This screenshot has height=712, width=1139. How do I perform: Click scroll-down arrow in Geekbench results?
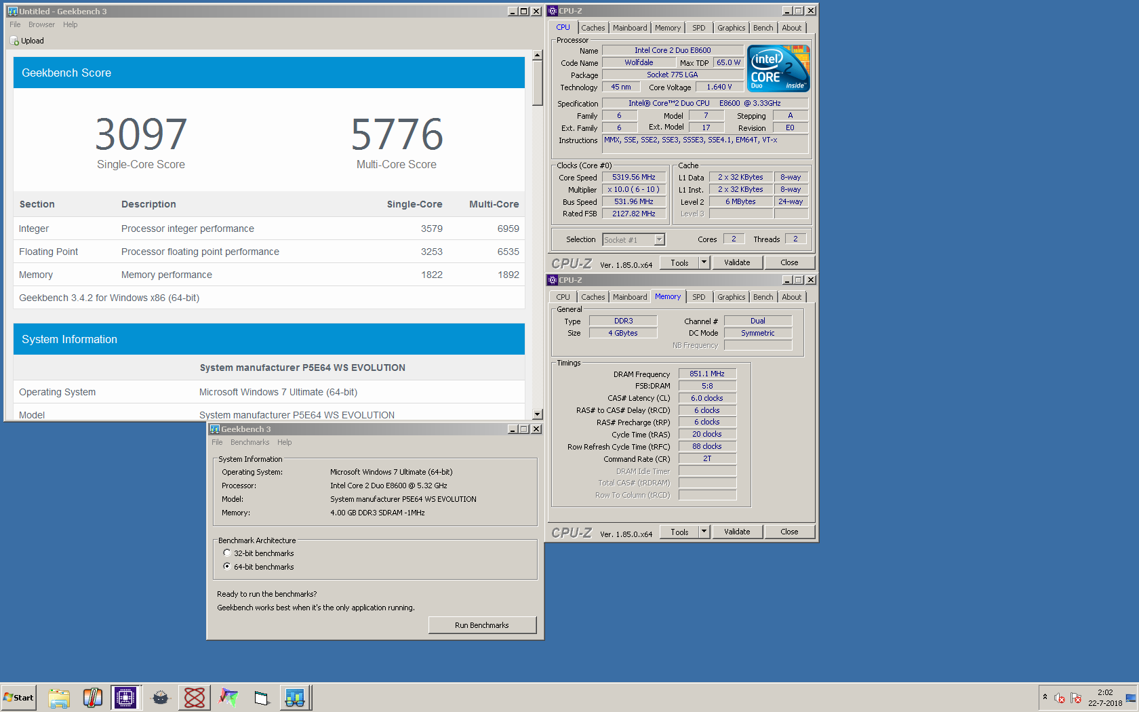point(538,414)
